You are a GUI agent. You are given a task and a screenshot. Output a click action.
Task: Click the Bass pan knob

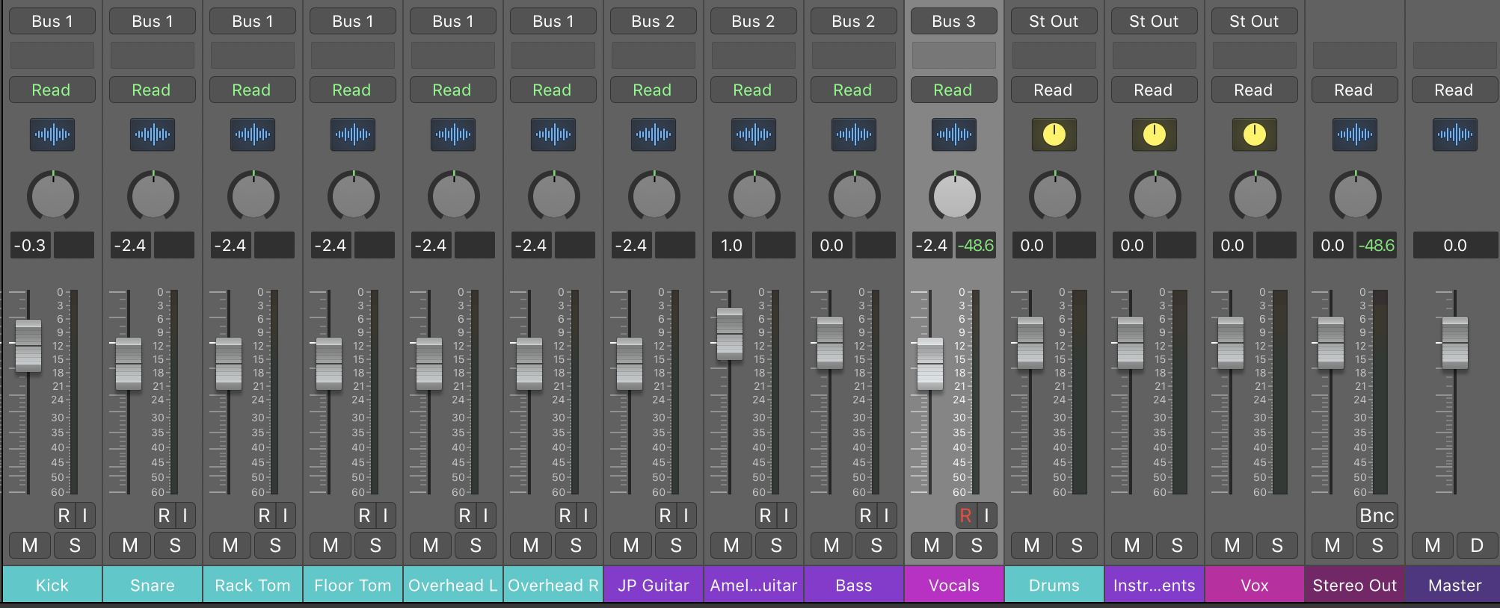(x=855, y=196)
